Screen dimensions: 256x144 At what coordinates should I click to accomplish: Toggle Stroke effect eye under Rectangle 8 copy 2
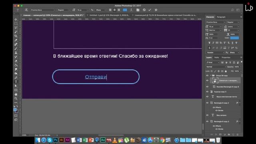(216, 110)
